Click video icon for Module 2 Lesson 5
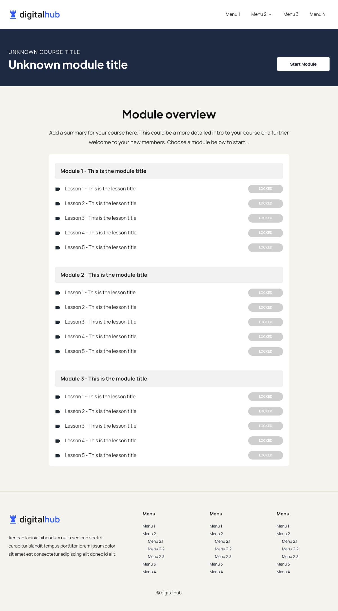The height and width of the screenshot is (611, 338). (x=58, y=351)
